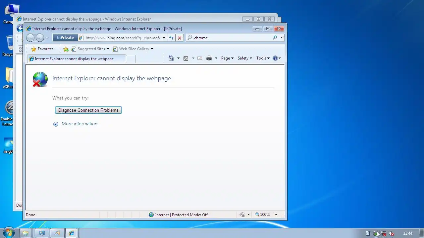Screen dimensions: 424x238
Task: Click the Back button of the background IE window
Action: click(20, 28)
